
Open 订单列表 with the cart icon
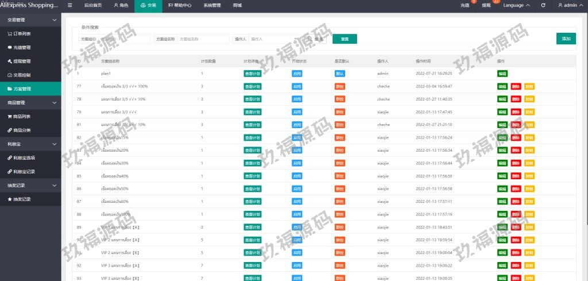[22, 33]
